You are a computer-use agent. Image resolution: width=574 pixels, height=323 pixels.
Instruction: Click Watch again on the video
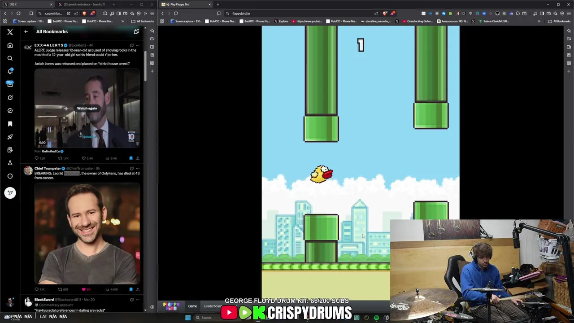pyautogui.click(x=87, y=108)
